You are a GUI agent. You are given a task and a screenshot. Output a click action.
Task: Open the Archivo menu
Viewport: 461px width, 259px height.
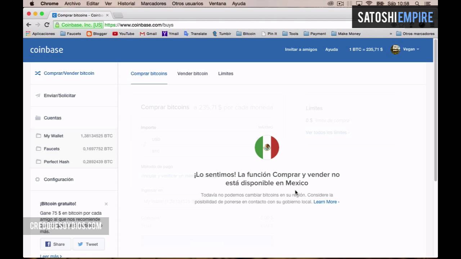coord(72,4)
